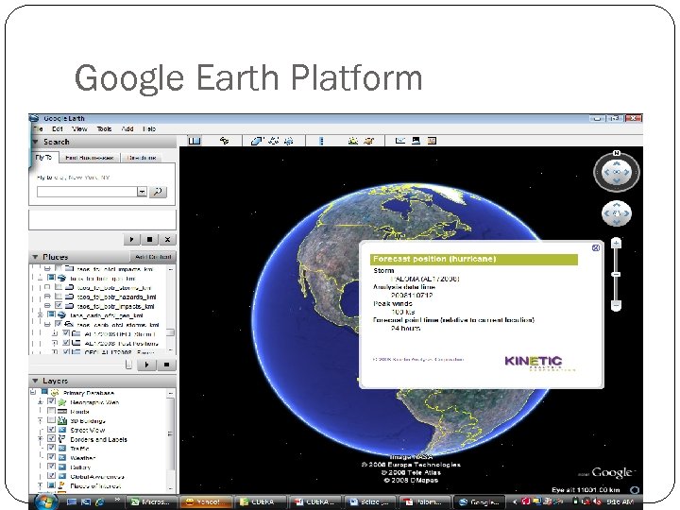Click the Kinetic logo in balloon

[539, 363]
